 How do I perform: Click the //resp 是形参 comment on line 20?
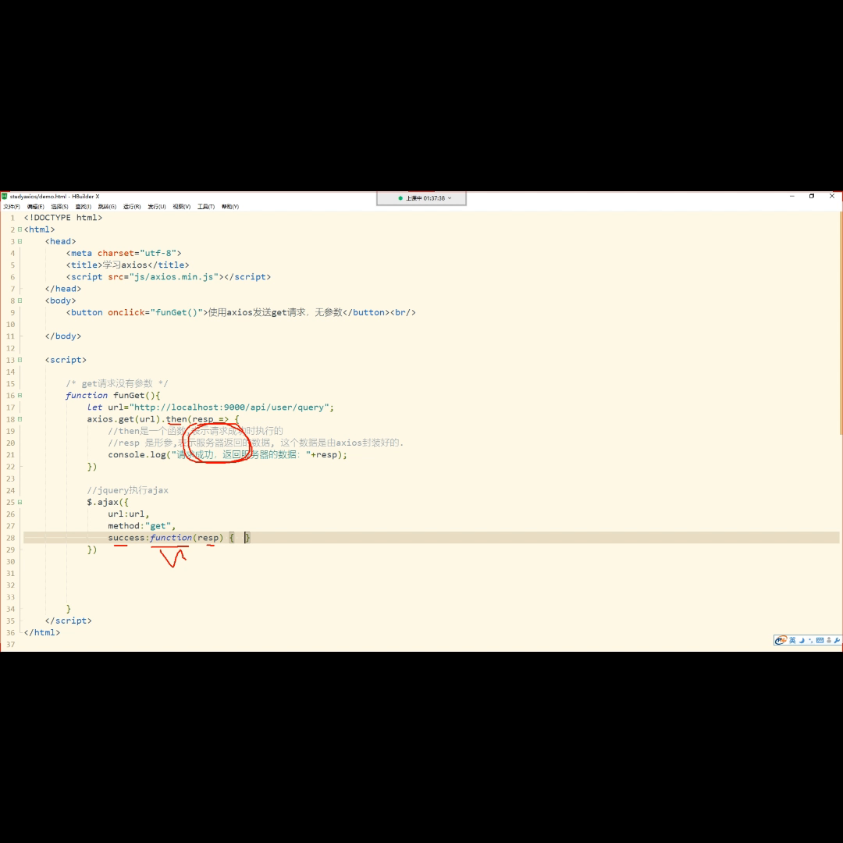click(255, 443)
